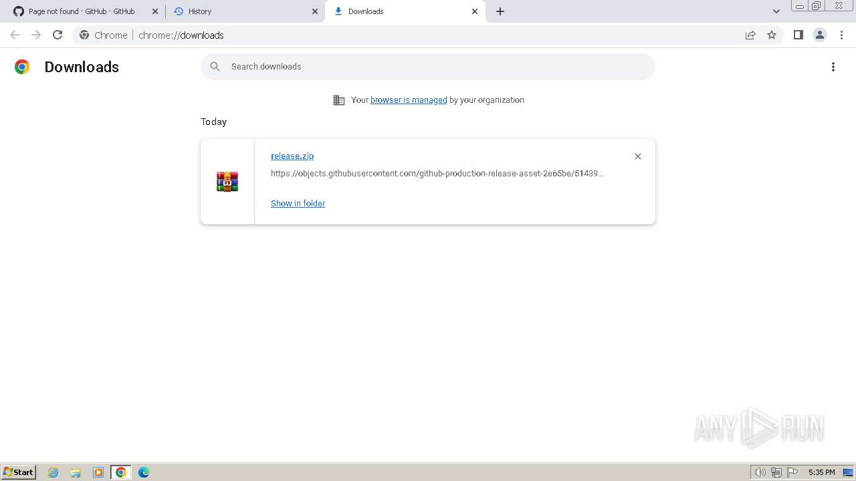Click Show in folder link

coord(298,204)
